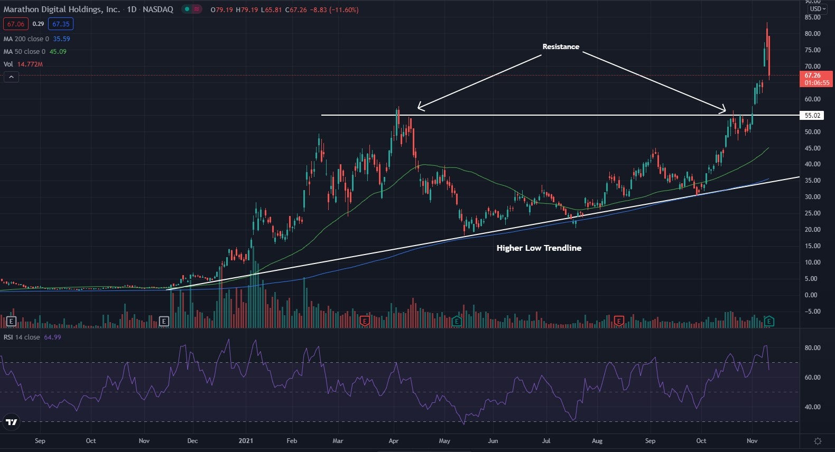835x452 pixels.
Task: Click the red 67.06 sell price button
Action: click(x=16, y=24)
